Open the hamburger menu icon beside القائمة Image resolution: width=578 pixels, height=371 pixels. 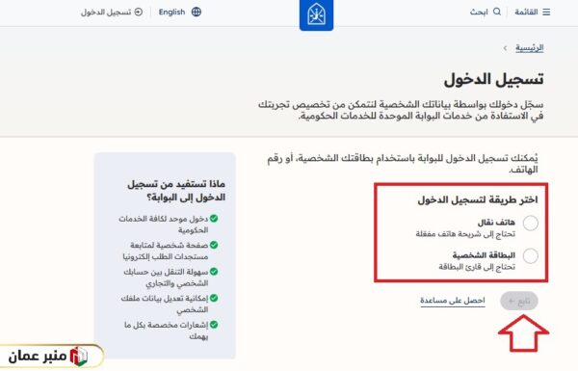[x=546, y=13]
